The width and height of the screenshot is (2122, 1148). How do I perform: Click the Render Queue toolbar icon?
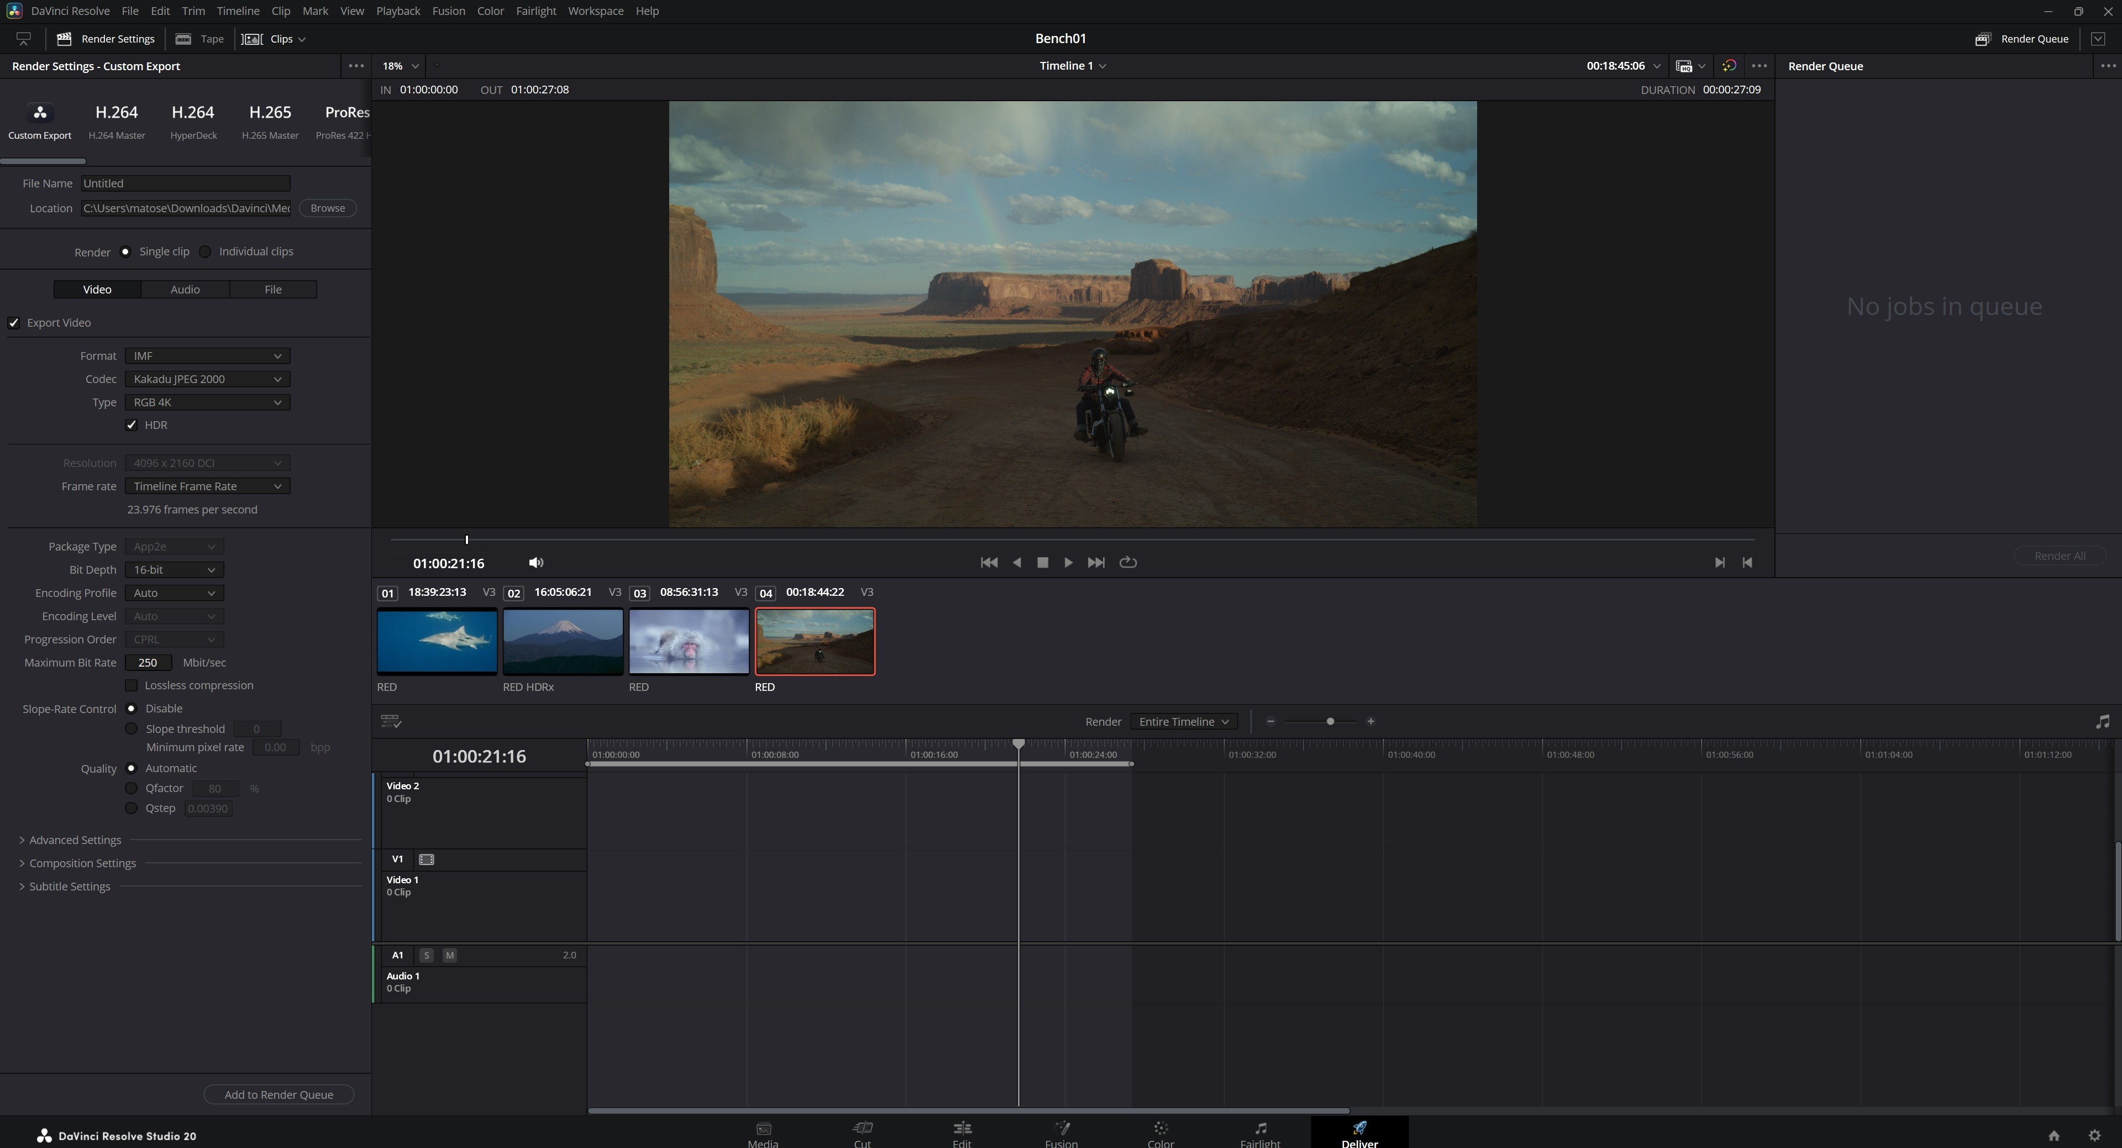pyautogui.click(x=1983, y=39)
